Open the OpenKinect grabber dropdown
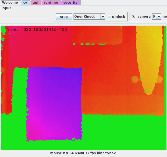Viewport: 167px width, 157px height. (89, 17)
